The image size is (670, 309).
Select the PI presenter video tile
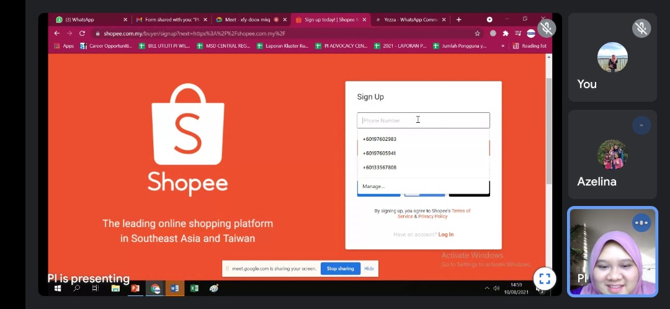[x=612, y=252]
